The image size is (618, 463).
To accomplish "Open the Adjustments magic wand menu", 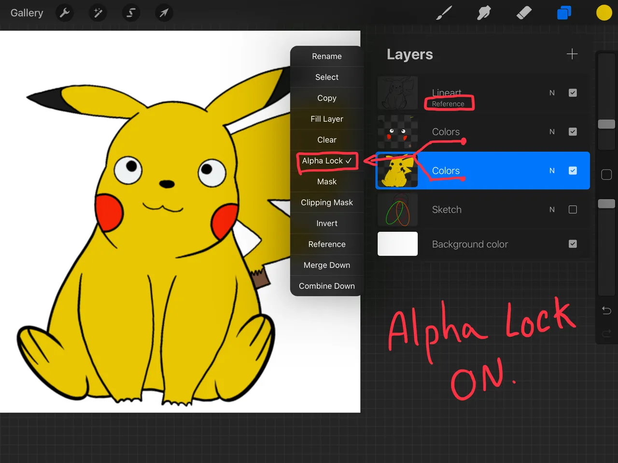I will point(98,13).
